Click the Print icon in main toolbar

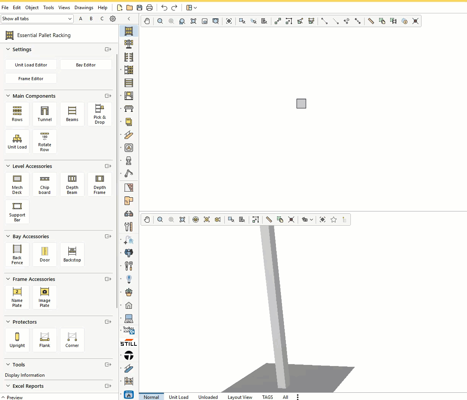click(x=149, y=8)
